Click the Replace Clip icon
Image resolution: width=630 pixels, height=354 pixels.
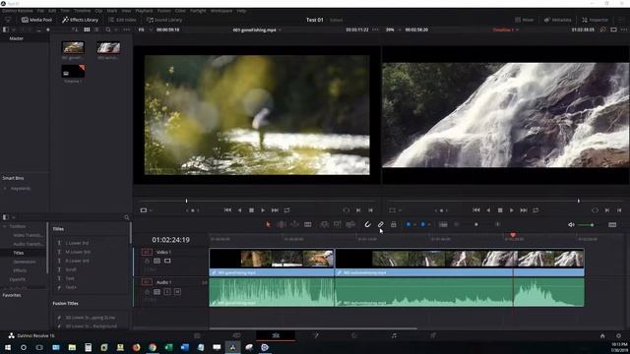tap(350, 224)
